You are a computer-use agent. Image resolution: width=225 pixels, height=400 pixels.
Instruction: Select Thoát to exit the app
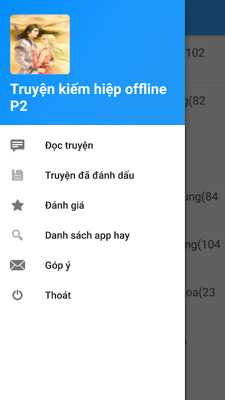click(92, 295)
